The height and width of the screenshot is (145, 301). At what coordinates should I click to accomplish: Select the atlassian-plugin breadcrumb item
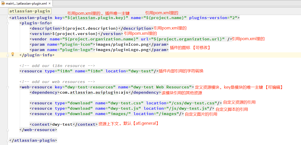pos(30,11)
